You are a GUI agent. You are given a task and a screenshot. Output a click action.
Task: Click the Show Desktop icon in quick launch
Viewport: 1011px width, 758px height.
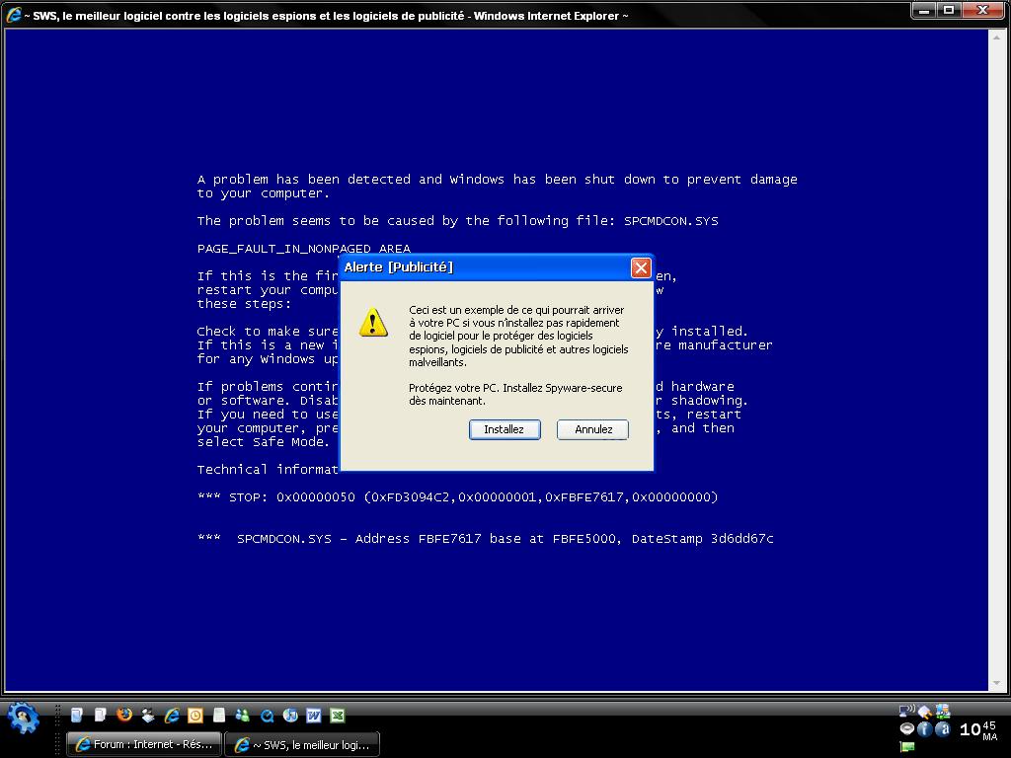pyautogui.click(x=148, y=716)
